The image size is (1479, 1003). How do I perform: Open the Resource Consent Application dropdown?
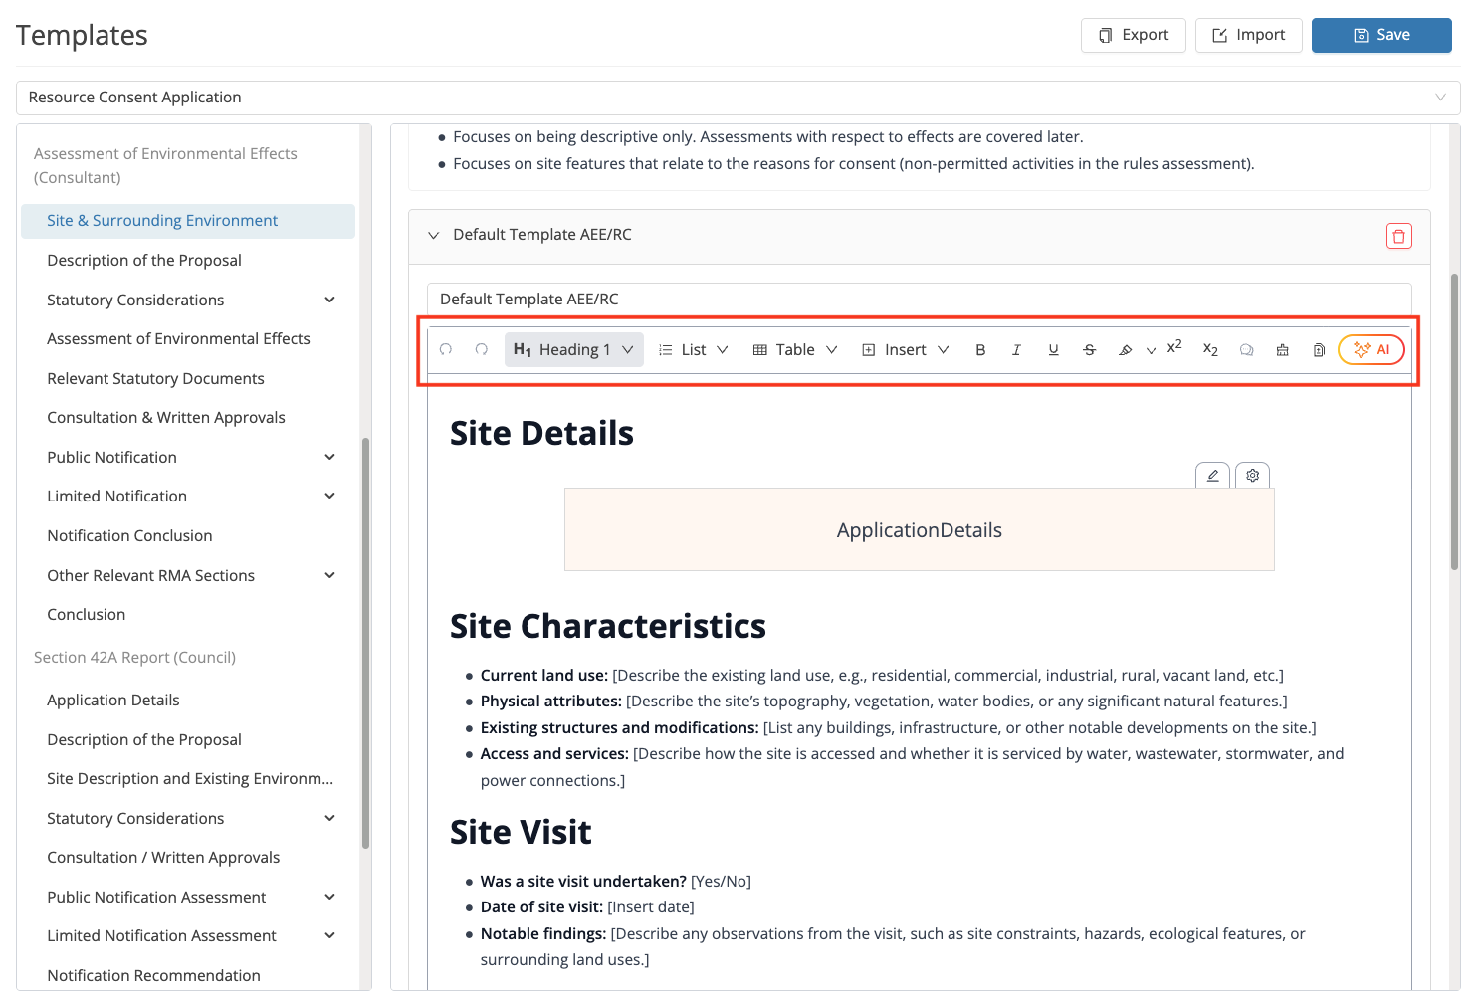(x=738, y=98)
